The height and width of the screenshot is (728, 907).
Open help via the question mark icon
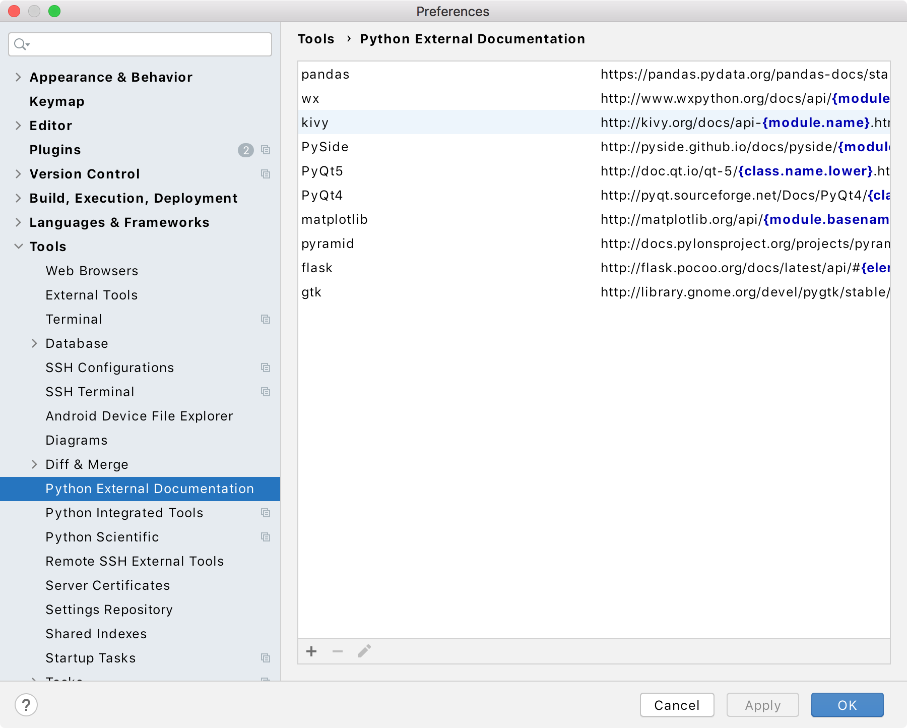[27, 705]
